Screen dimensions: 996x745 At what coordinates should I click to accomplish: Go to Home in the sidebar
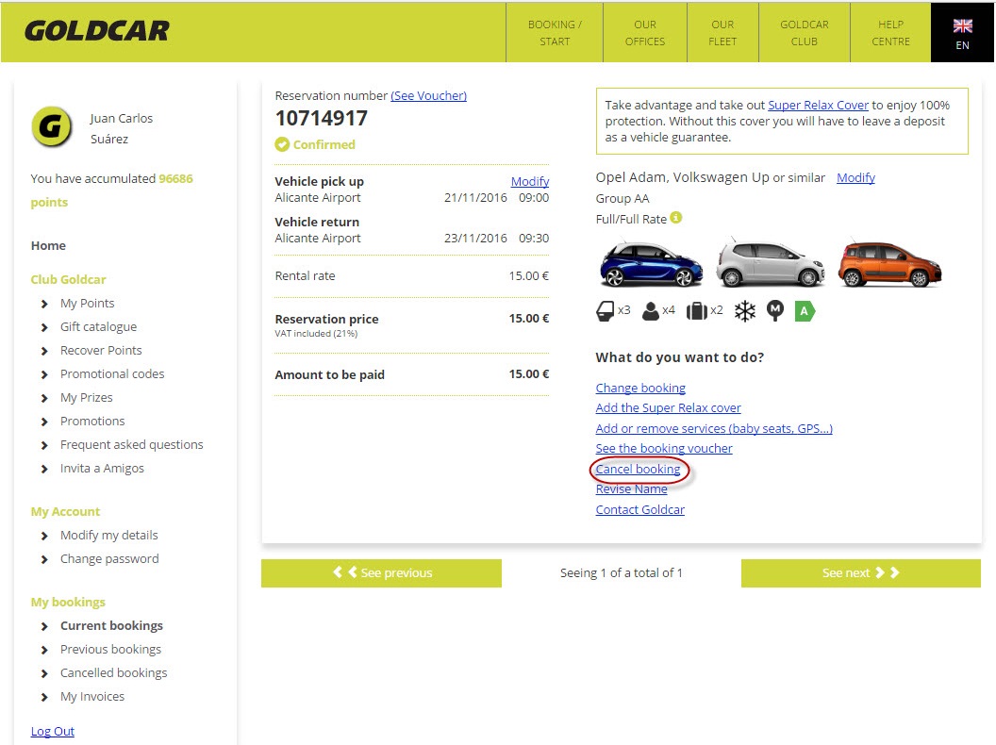point(48,245)
